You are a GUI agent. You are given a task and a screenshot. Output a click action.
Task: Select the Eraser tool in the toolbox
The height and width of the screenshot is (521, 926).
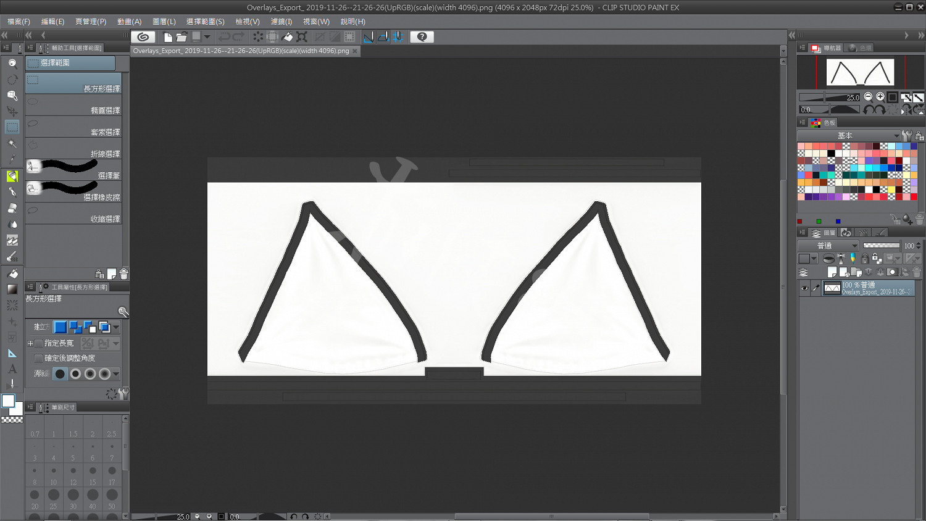click(x=12, y=208)
